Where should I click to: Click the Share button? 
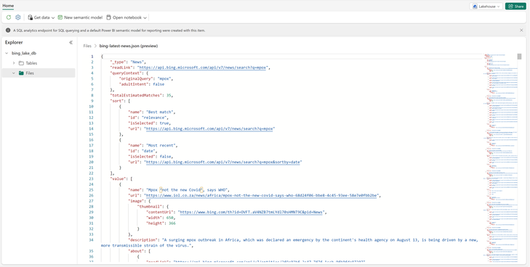coord(515,7)
